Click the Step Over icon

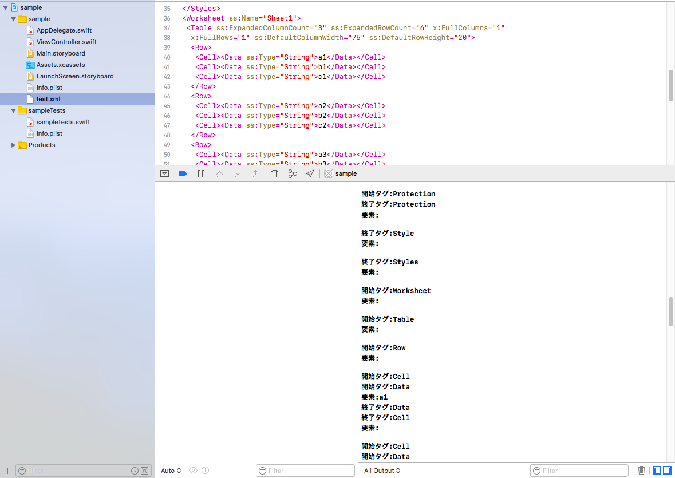[219, 173]
